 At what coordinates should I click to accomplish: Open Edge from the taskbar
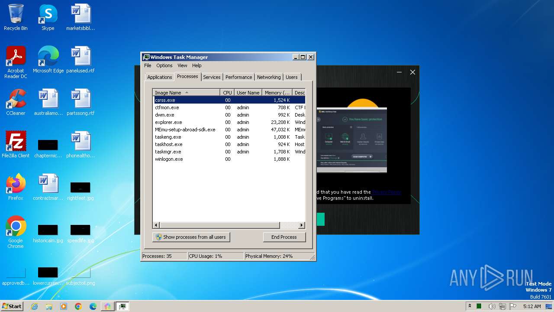93,306
